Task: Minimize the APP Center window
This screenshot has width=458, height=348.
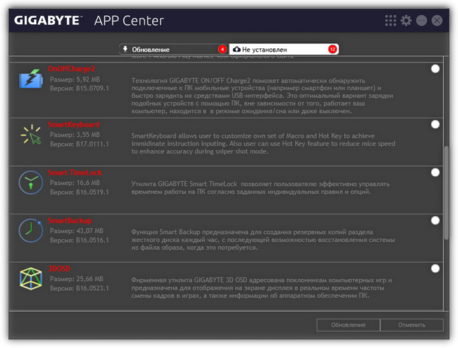Action: pyautogui.click(x=422, y=21)
